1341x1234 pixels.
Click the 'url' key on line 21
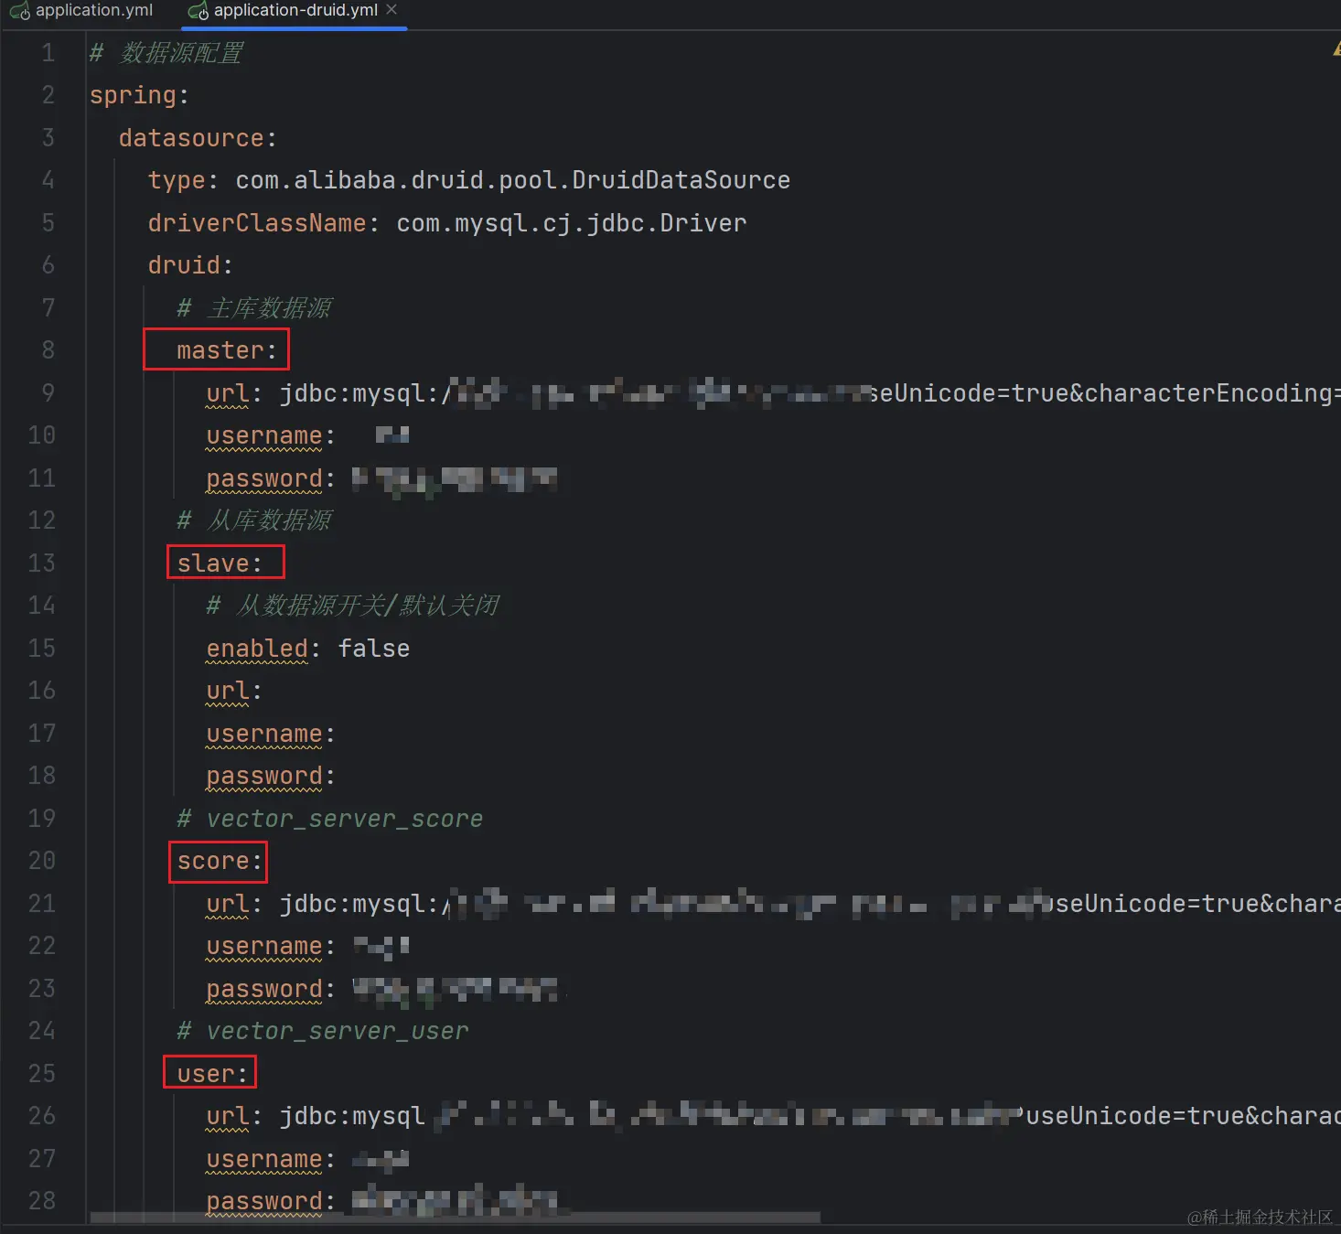[228, 904]
